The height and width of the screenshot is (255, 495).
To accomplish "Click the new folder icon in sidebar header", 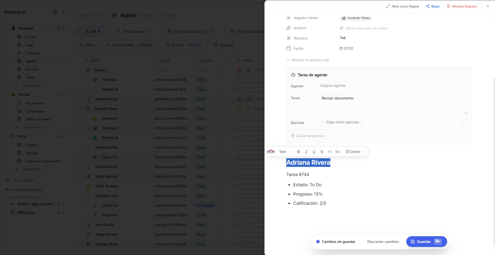I will coord(55,12).
